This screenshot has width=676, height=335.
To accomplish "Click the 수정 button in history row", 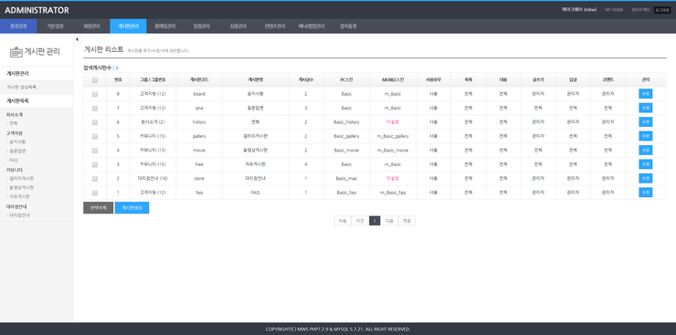I will pos(645,122).
